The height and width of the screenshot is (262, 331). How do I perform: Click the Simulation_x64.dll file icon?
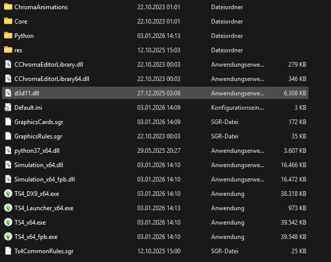pyautogui.click(x=8, y=165)
